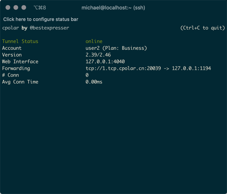The width and height of the screenshot is (227, 194).
Task: Click the web interface address 127.0.0.1:4040
Action: click(105, 62)
